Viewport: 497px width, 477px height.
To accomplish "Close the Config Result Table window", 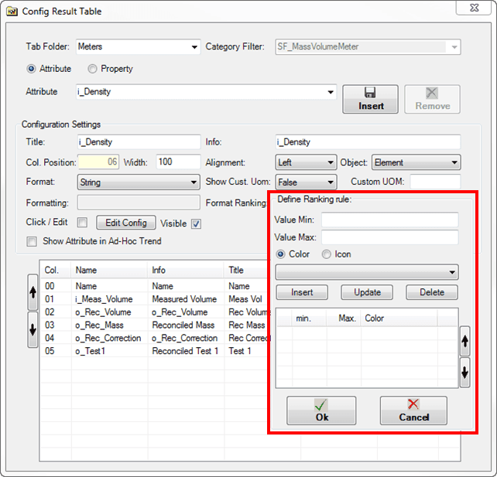I will (474, 8).
